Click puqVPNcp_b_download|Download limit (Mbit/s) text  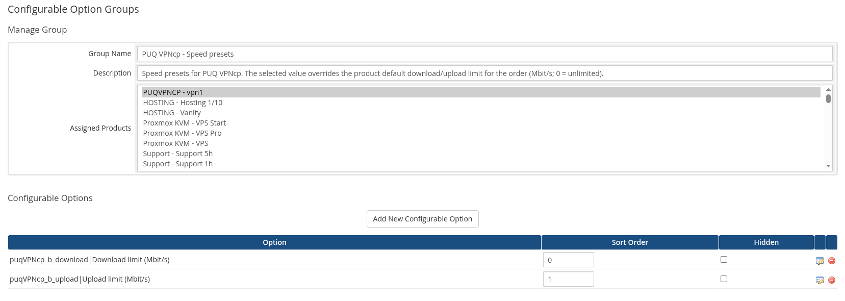click(x=90, y=260)
